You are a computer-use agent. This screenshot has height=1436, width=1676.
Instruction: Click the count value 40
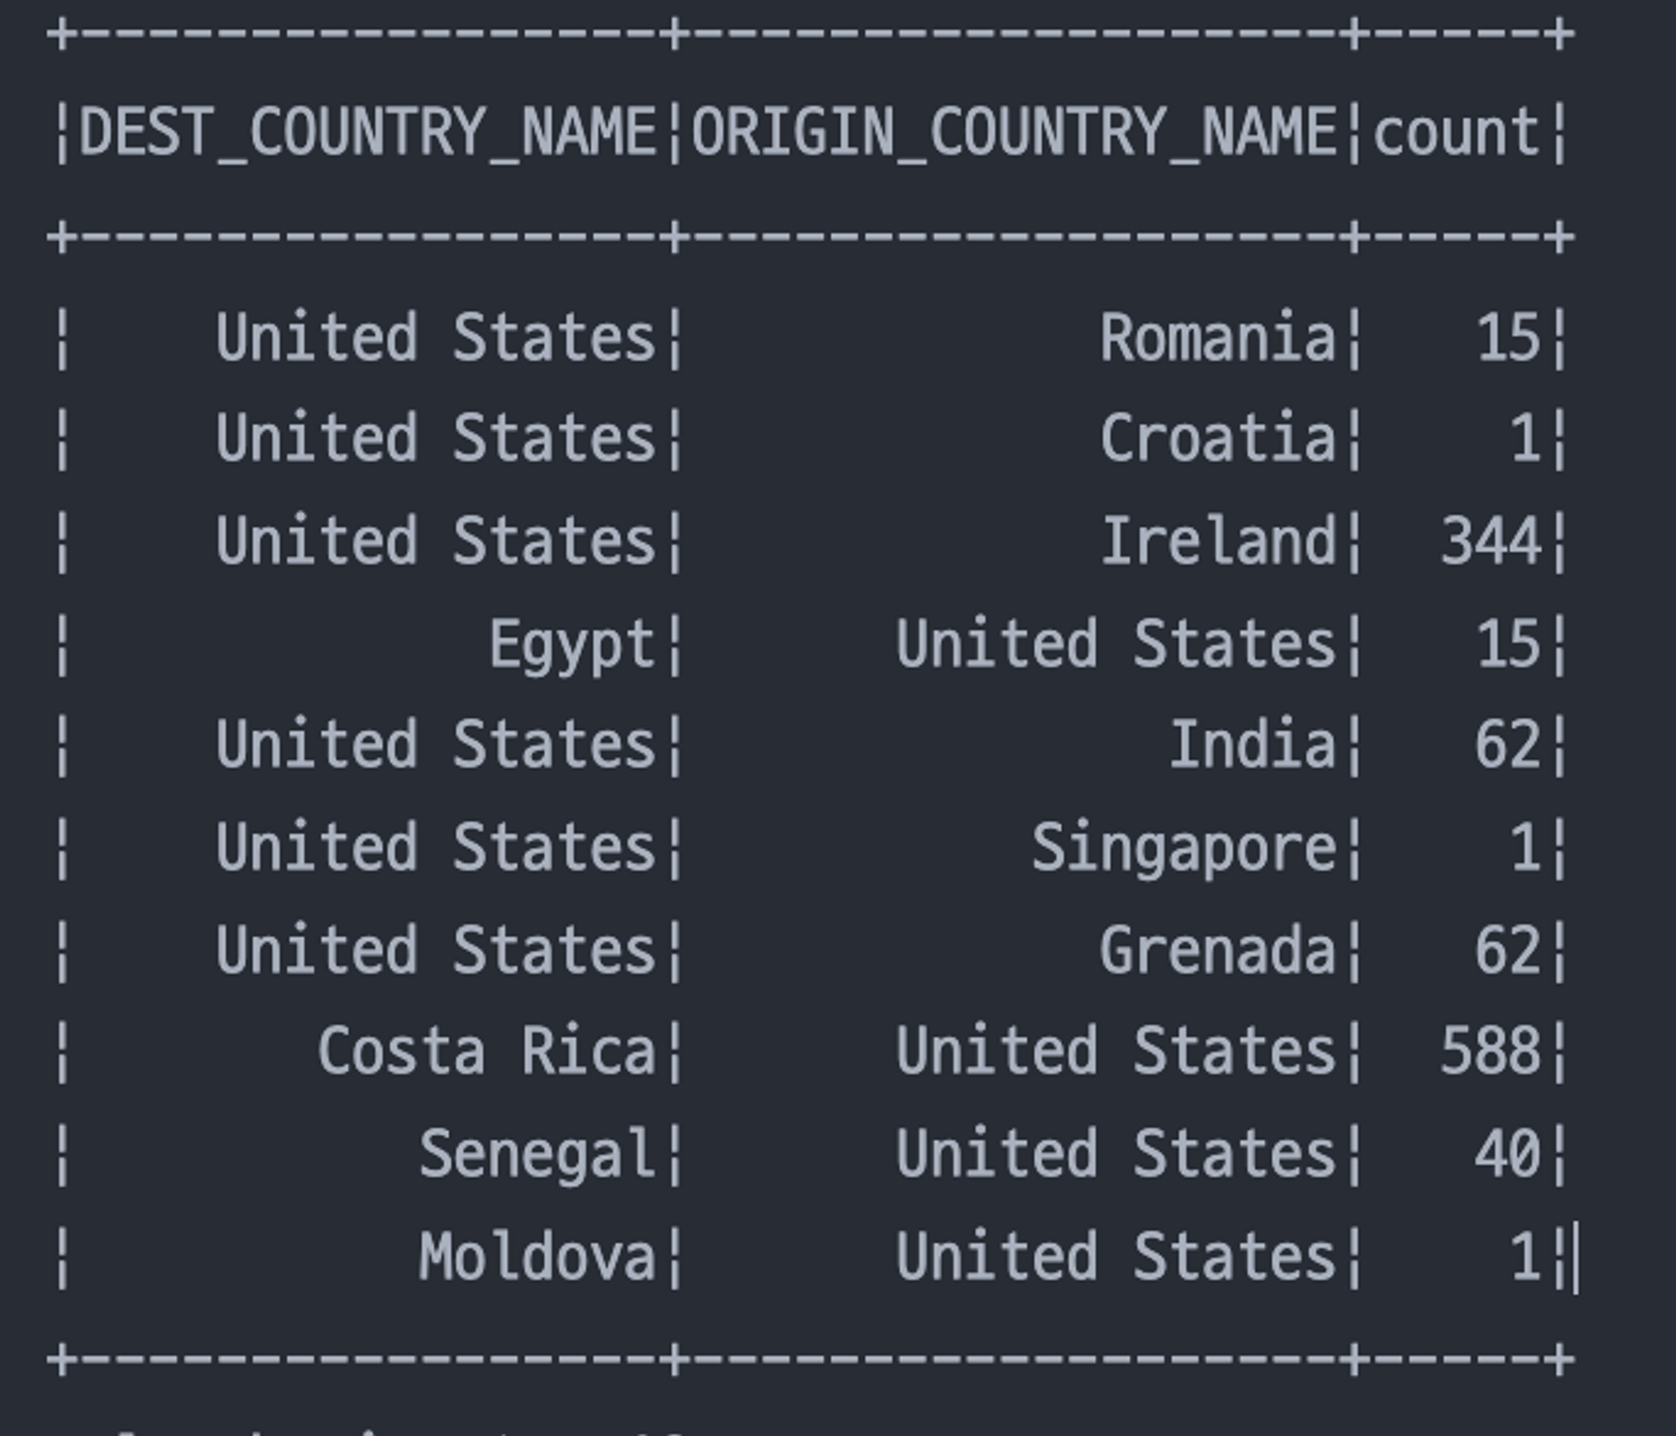[1507, 1154]
